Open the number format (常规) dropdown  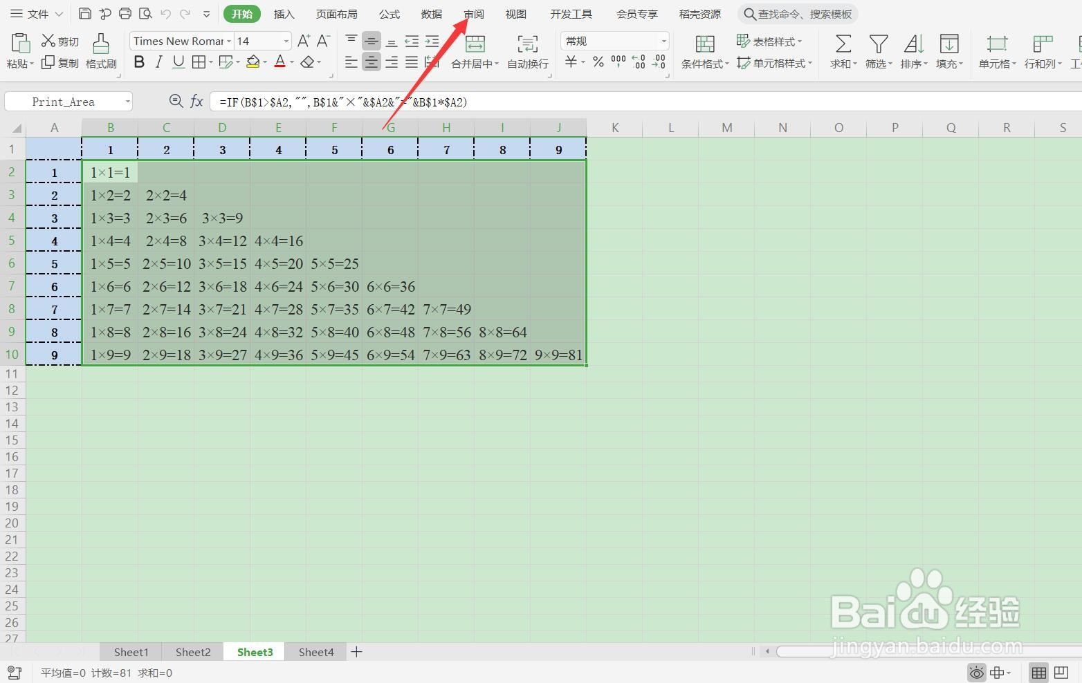pyautogui.click(x=663, y=41)
